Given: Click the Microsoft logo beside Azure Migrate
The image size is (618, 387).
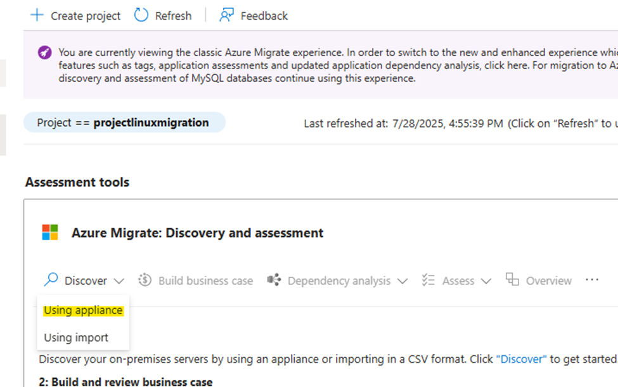Looking at the screenshot, I should click(x=50, y=233).
